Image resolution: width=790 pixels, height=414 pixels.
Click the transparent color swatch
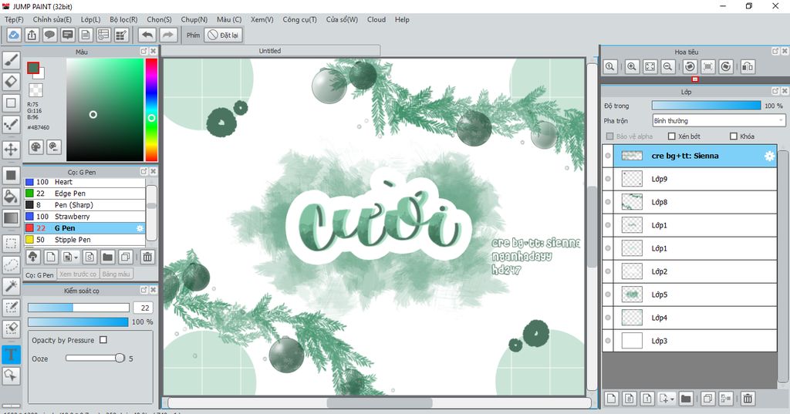pyautogui.click(x=35, y=91)
